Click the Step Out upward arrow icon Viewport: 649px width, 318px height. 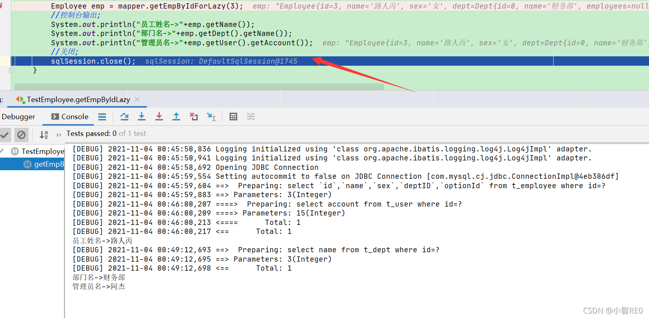click(x=176, y=117)
